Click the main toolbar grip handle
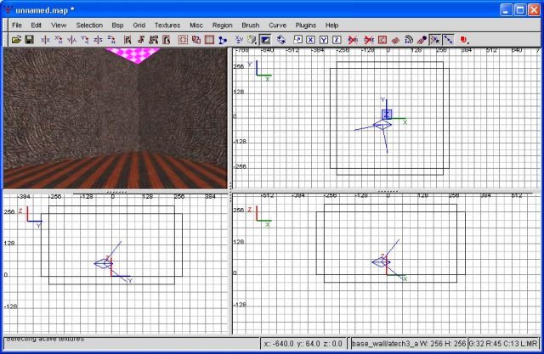This screenshot has height=354, width=544. [x=6, y=40]
